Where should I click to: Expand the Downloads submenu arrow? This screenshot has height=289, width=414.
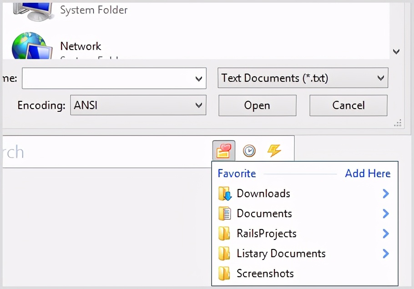(x=385, y=194)
